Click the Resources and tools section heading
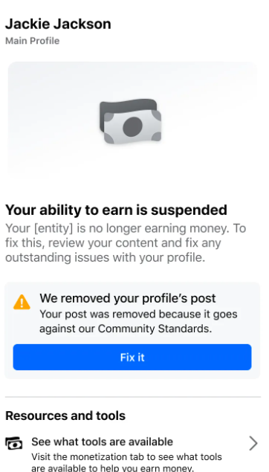 tap(65, 416)
